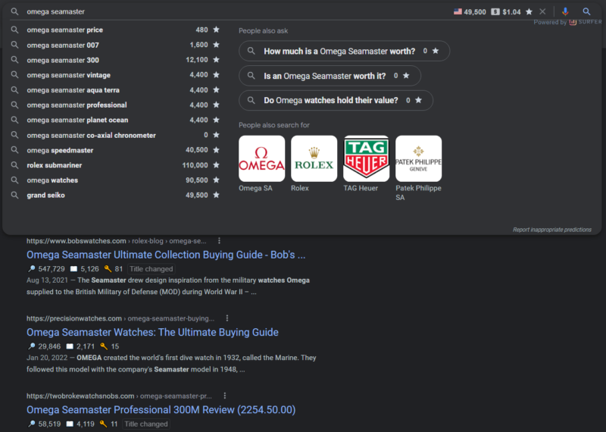This screenshot has width=606, height=432.
Task: Star the 'How much is a Omega Seamaster worth?' question
Action: click(x=436, y=51)
